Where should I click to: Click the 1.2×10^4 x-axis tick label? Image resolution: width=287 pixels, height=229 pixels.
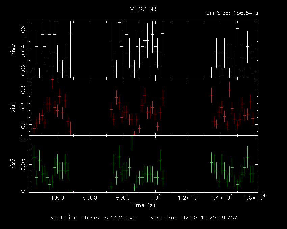coord(189,197)
